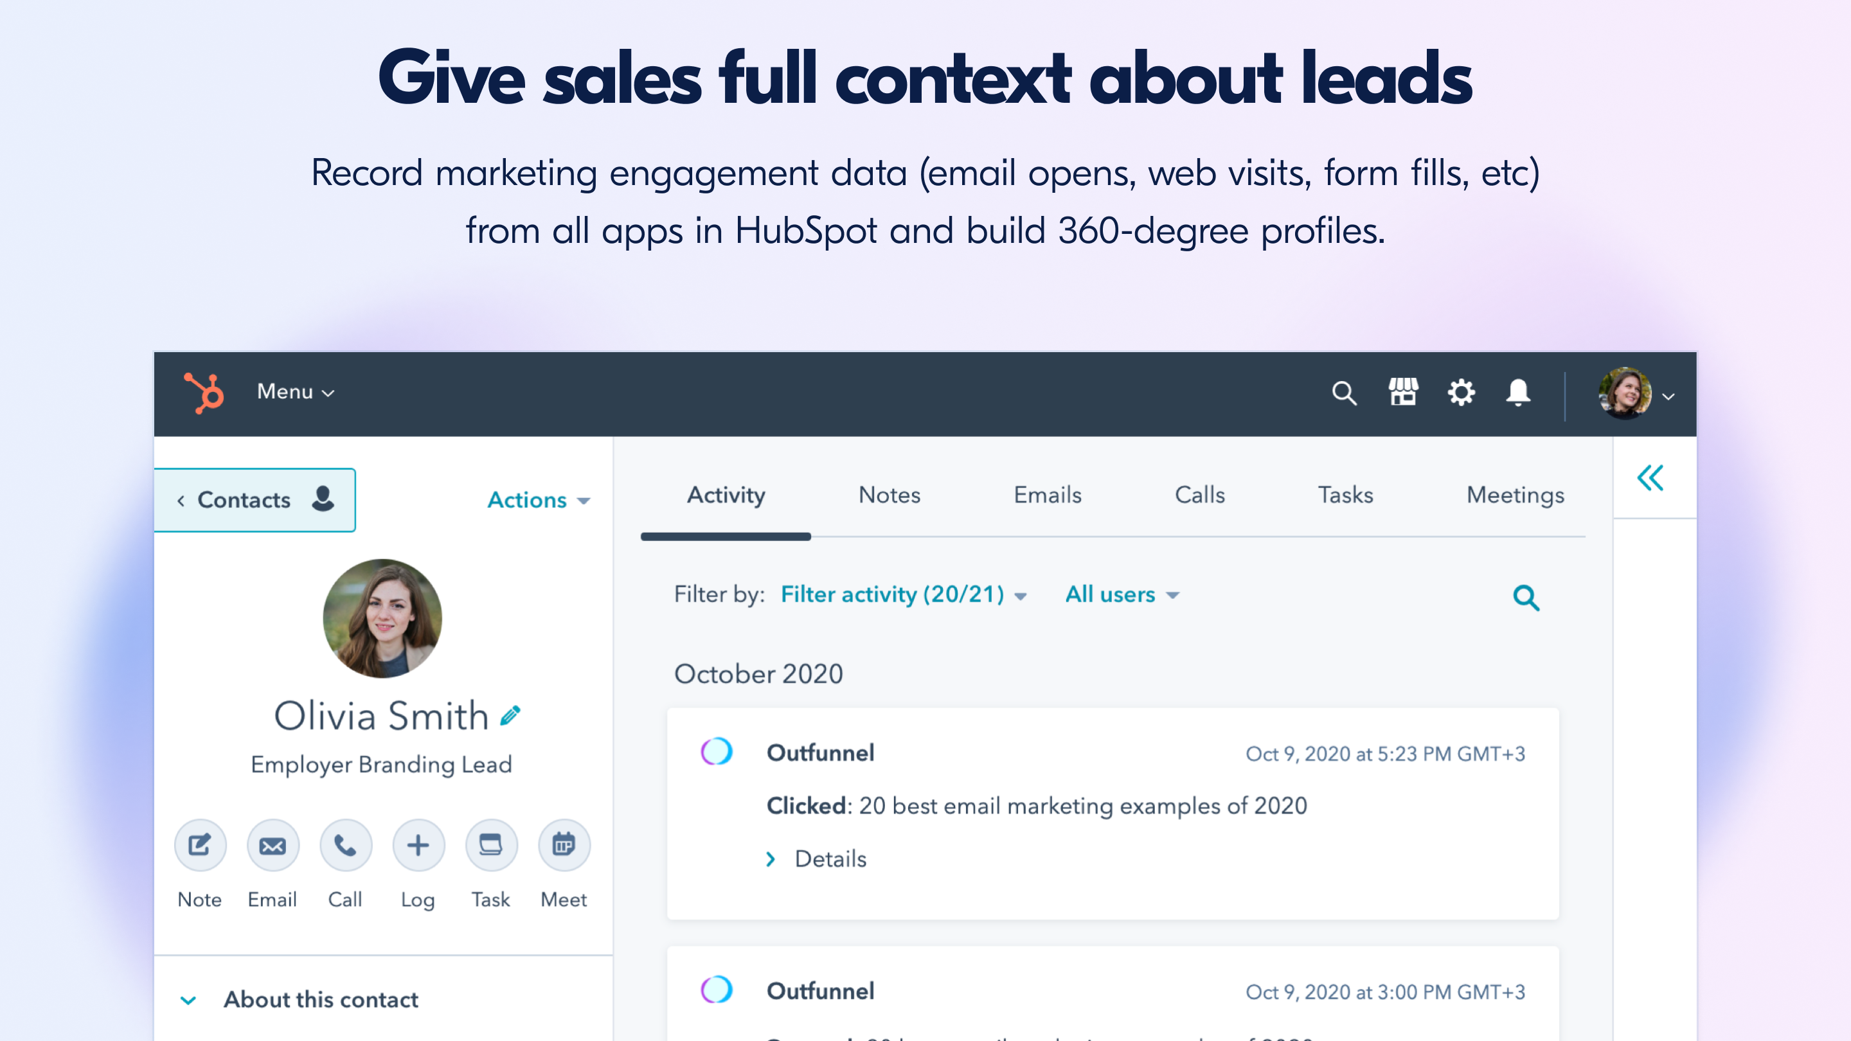Click the Meet calendar icon
Screen dimensions: 1851x1041
[x=564, y=846]
